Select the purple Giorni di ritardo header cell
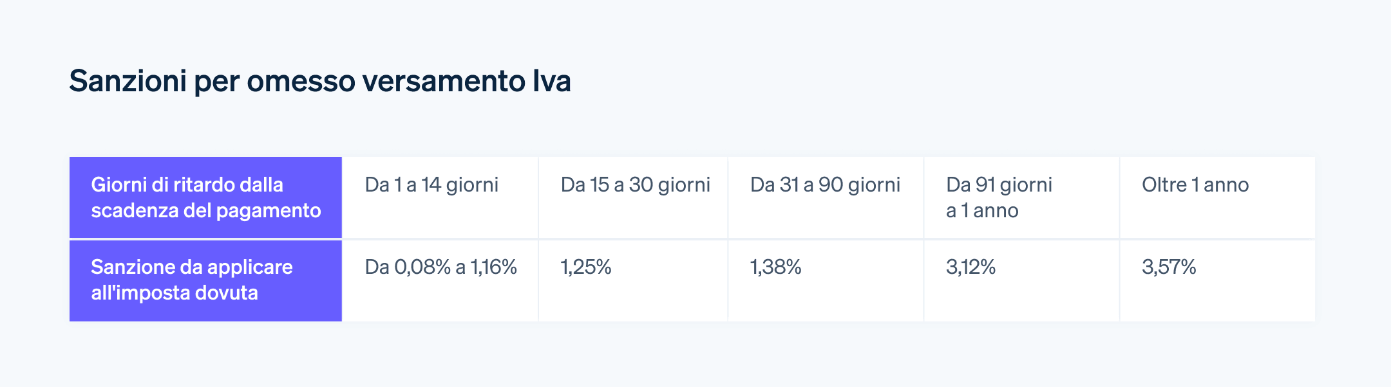 coord(205,197)
